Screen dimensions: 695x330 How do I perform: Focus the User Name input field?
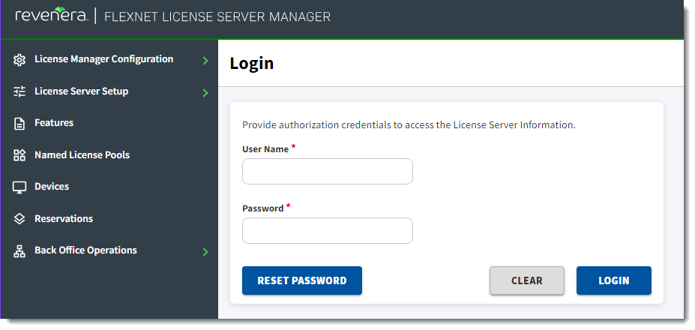[x=327, y=172]
